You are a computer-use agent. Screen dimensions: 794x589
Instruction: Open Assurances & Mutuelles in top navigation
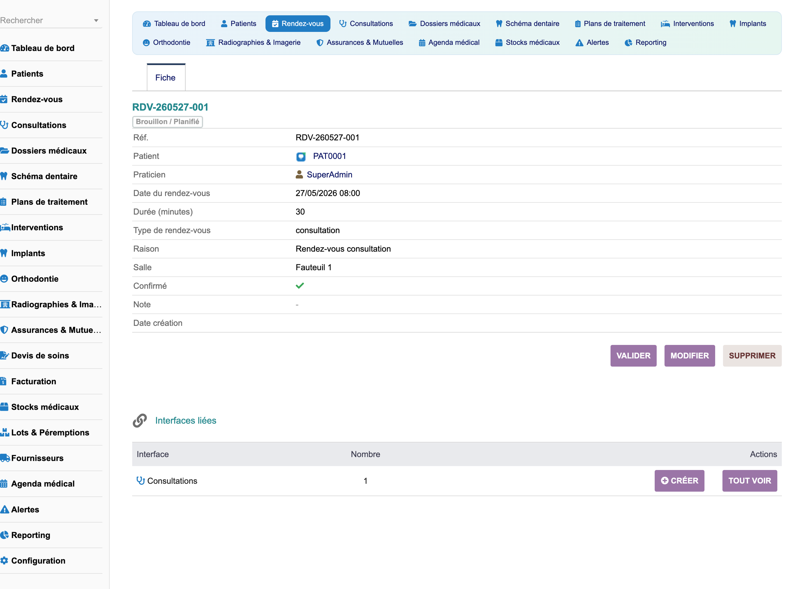point(360,42)
